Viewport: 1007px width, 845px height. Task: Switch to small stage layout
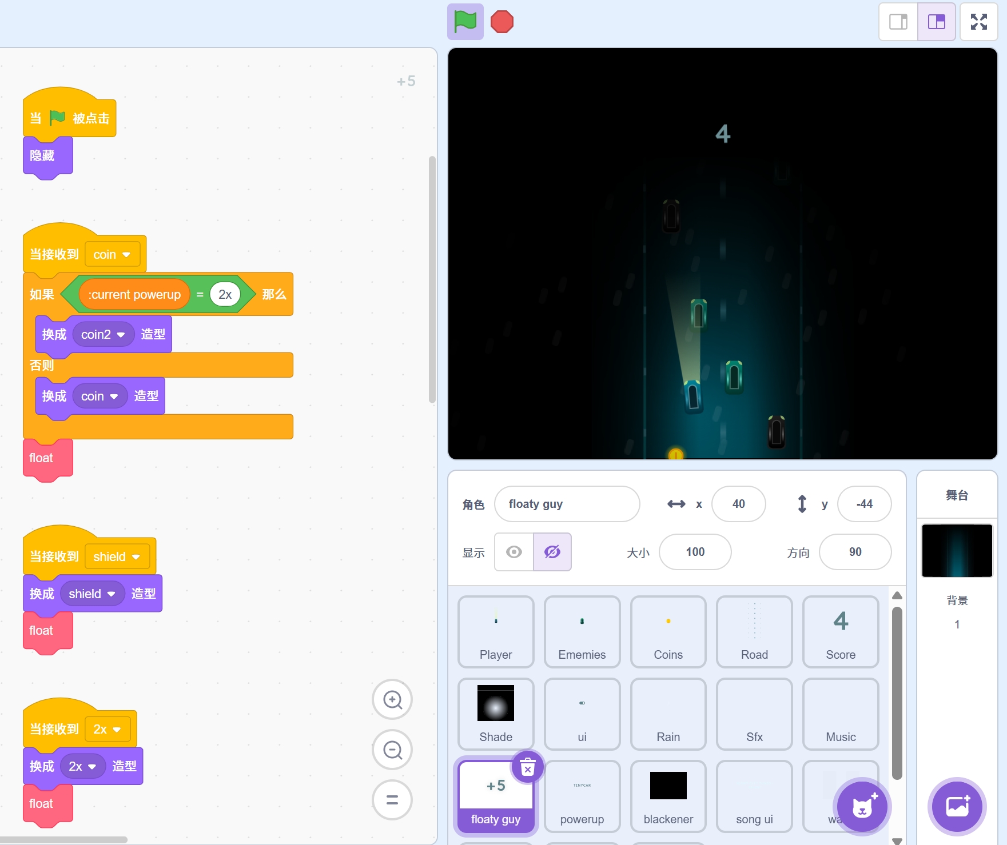coord(898,22)
